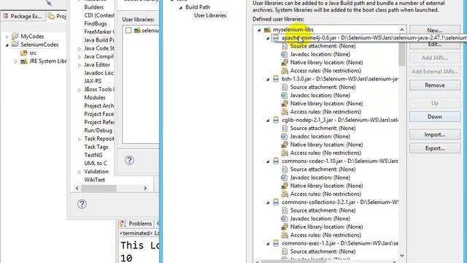Click scroll-up arrow of libraries list
Screen dimensions: 467x263
[x=402, y=30]
